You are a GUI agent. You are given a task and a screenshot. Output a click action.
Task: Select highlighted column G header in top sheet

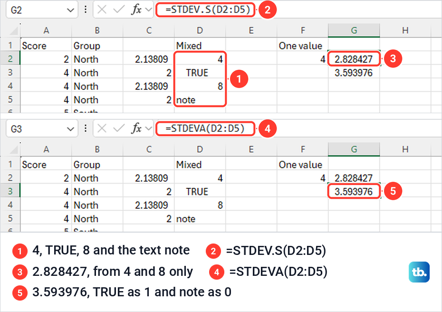click(354, 30)
